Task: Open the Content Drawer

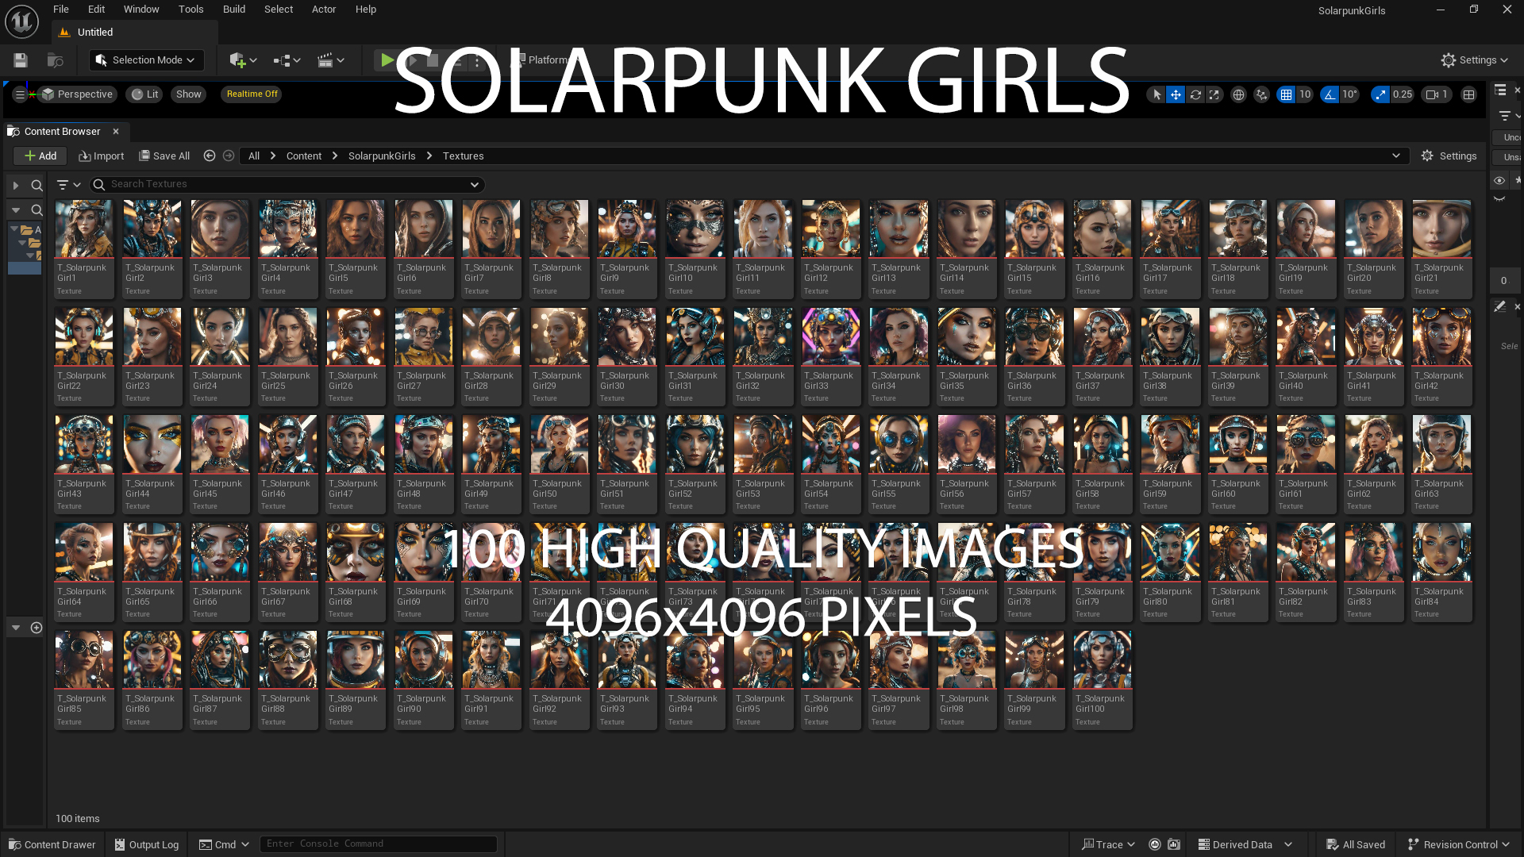Action: point(52,844)
